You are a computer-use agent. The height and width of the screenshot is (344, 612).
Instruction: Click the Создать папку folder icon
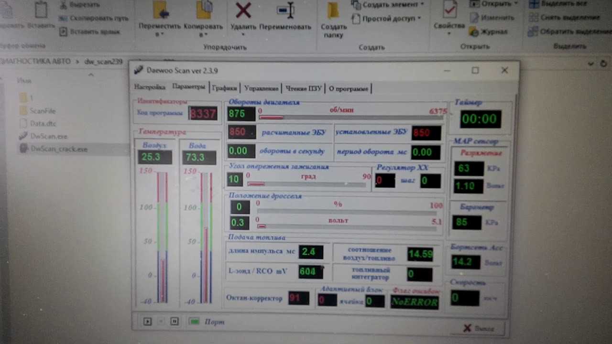point(333,10)
